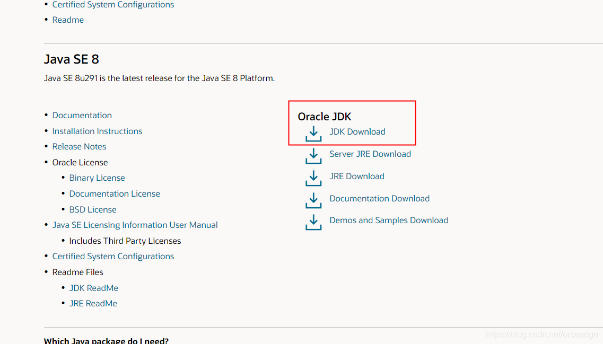Open the Java SE 8 Documentation link
The image size is (603, 344).
pos(82,116)
